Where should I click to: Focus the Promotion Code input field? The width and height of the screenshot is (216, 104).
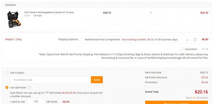[x=50, y=80]
